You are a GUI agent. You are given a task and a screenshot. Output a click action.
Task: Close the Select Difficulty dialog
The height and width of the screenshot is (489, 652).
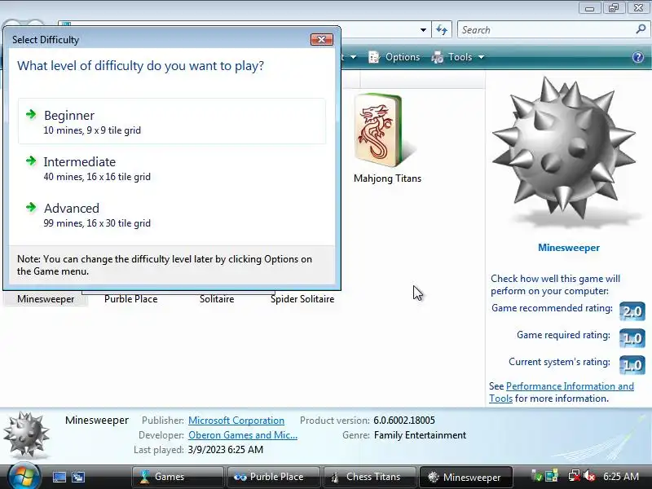click(321, 39)
